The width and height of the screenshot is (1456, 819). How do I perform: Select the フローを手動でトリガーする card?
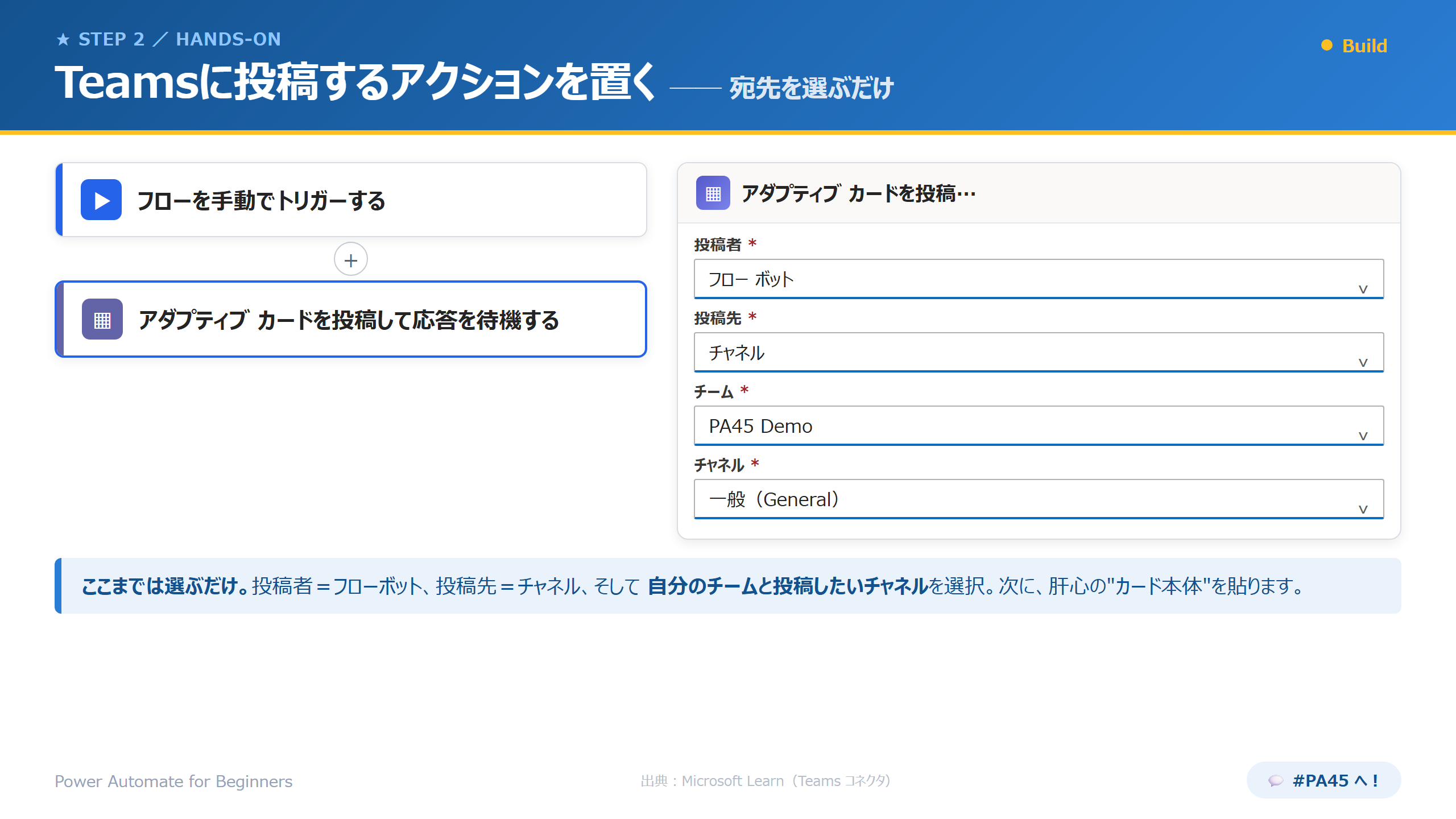point(351,200)
